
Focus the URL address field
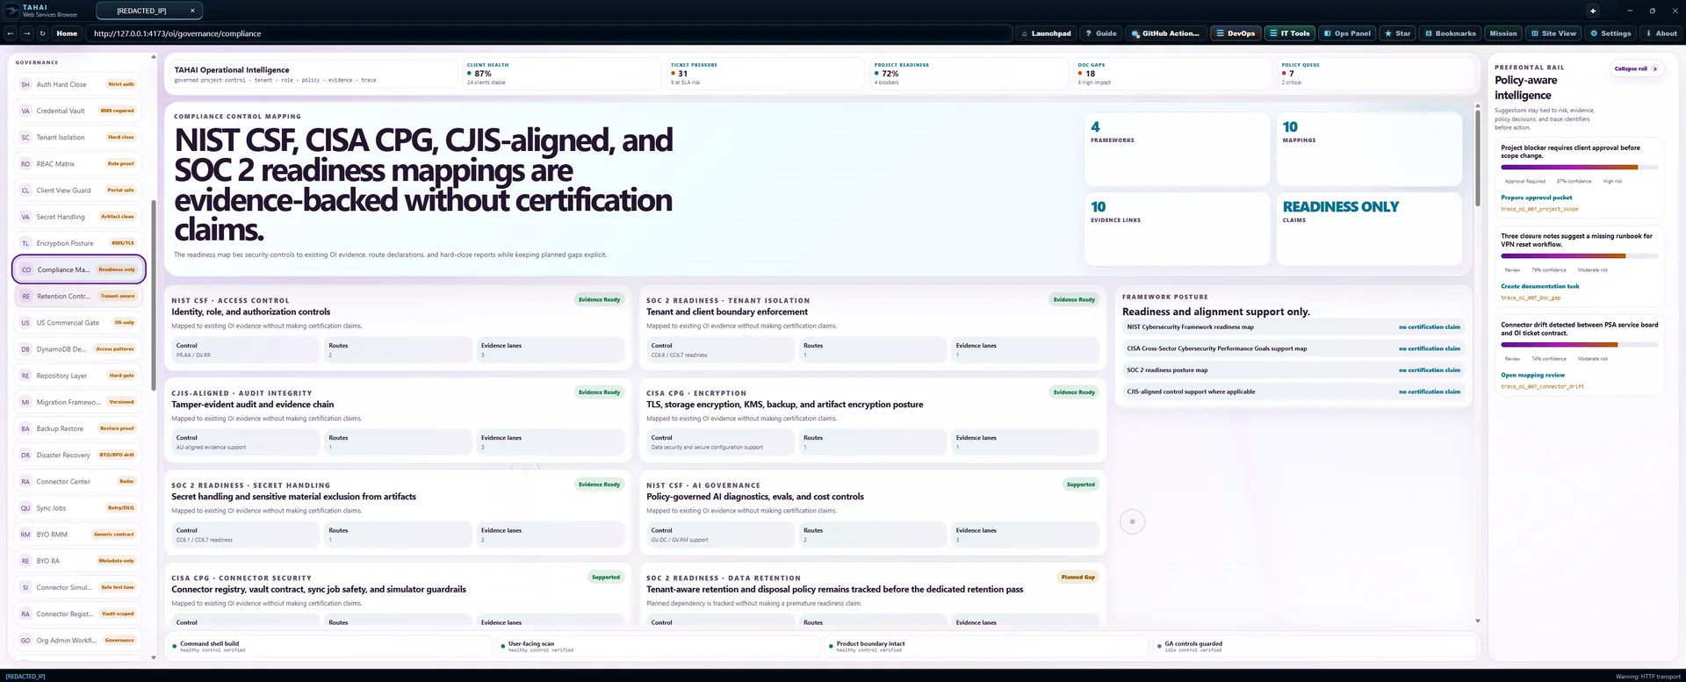tap(549, 33)
